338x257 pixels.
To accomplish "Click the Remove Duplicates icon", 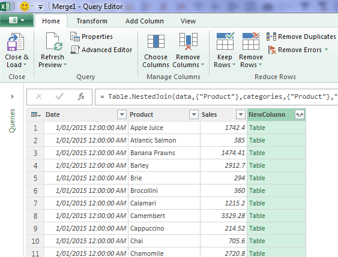I will click(271, 37).
